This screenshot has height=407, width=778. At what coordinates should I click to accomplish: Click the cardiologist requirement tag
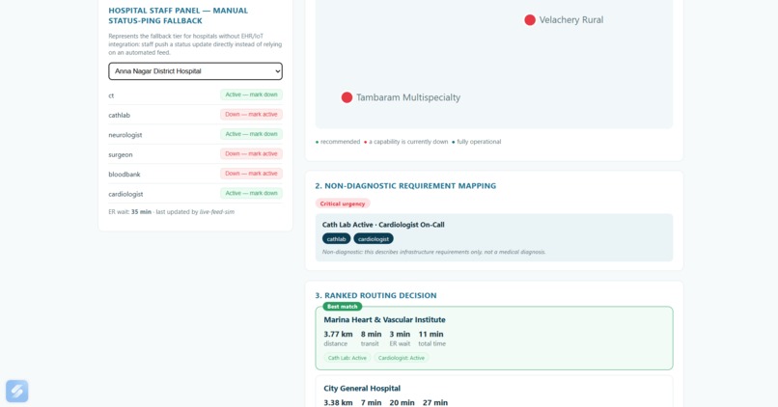tap(374, 239)
